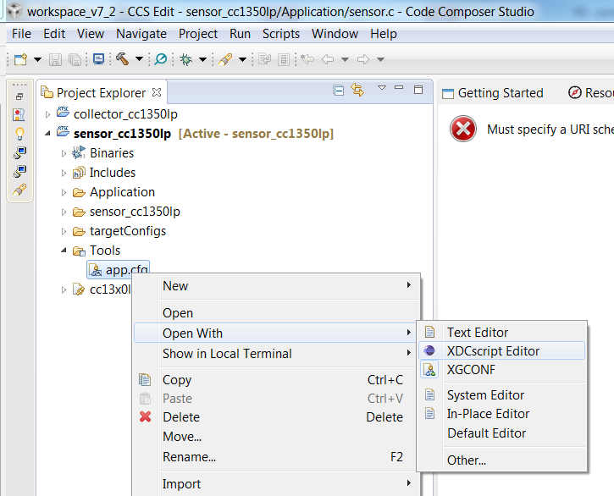Choose Delete in the context menu
The height and width of the screenshot is (496, 614).
pos(277,417)
